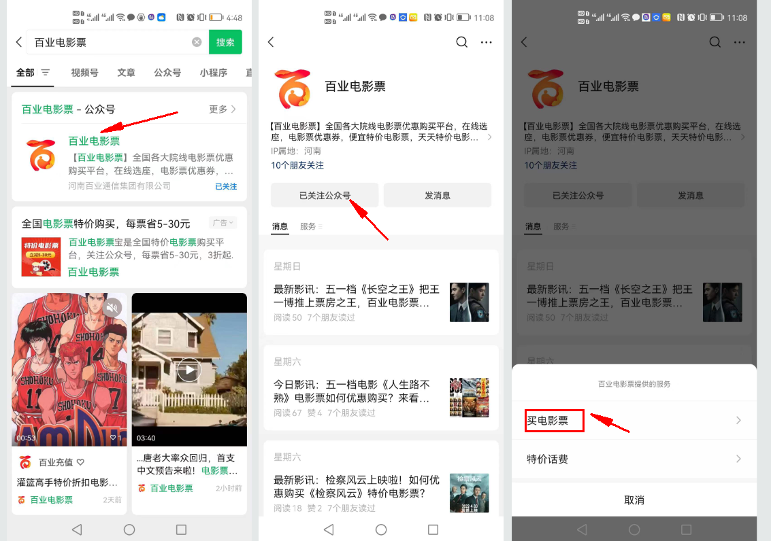Android home button on middle phone screen
771x541 pixels.
pos(381,529)
